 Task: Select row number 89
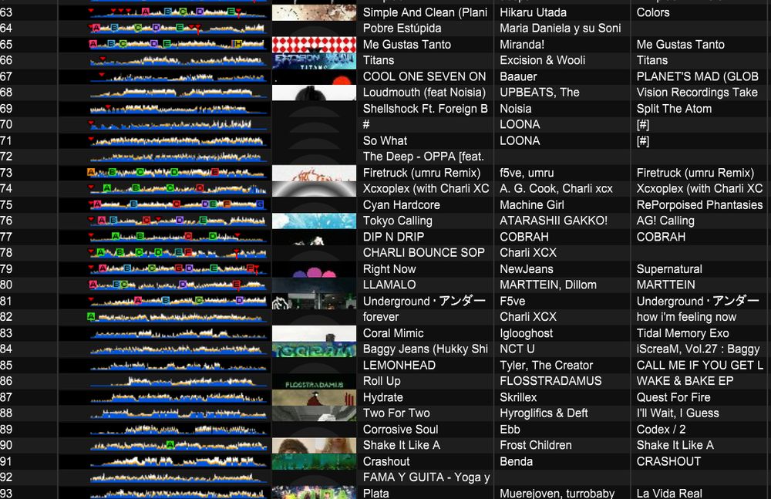click(6, 429)
